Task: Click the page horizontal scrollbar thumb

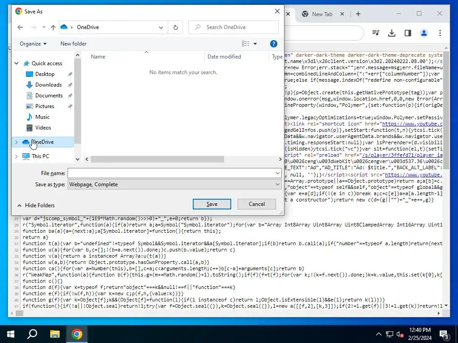Action: [19, 313]
